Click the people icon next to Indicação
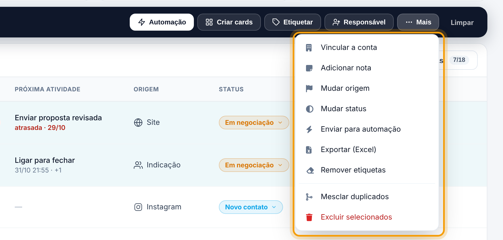Image resolution: width=503 pixels, height=240 pixels. [x=138, y=165]
